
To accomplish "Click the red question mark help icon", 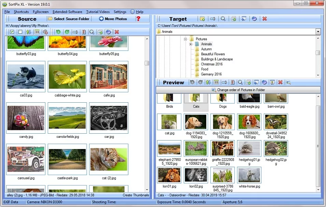I will click(x=138, y=19).
